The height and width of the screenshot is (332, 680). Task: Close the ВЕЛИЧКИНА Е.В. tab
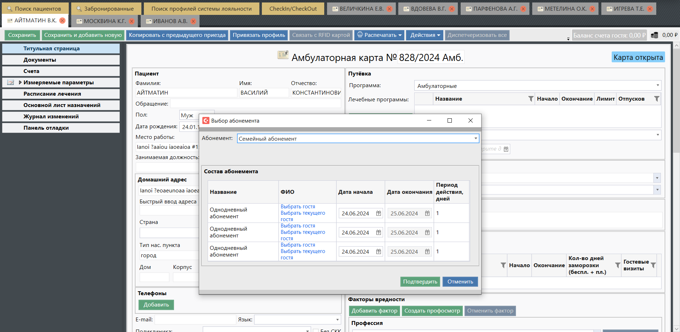(x=389, y=9)
